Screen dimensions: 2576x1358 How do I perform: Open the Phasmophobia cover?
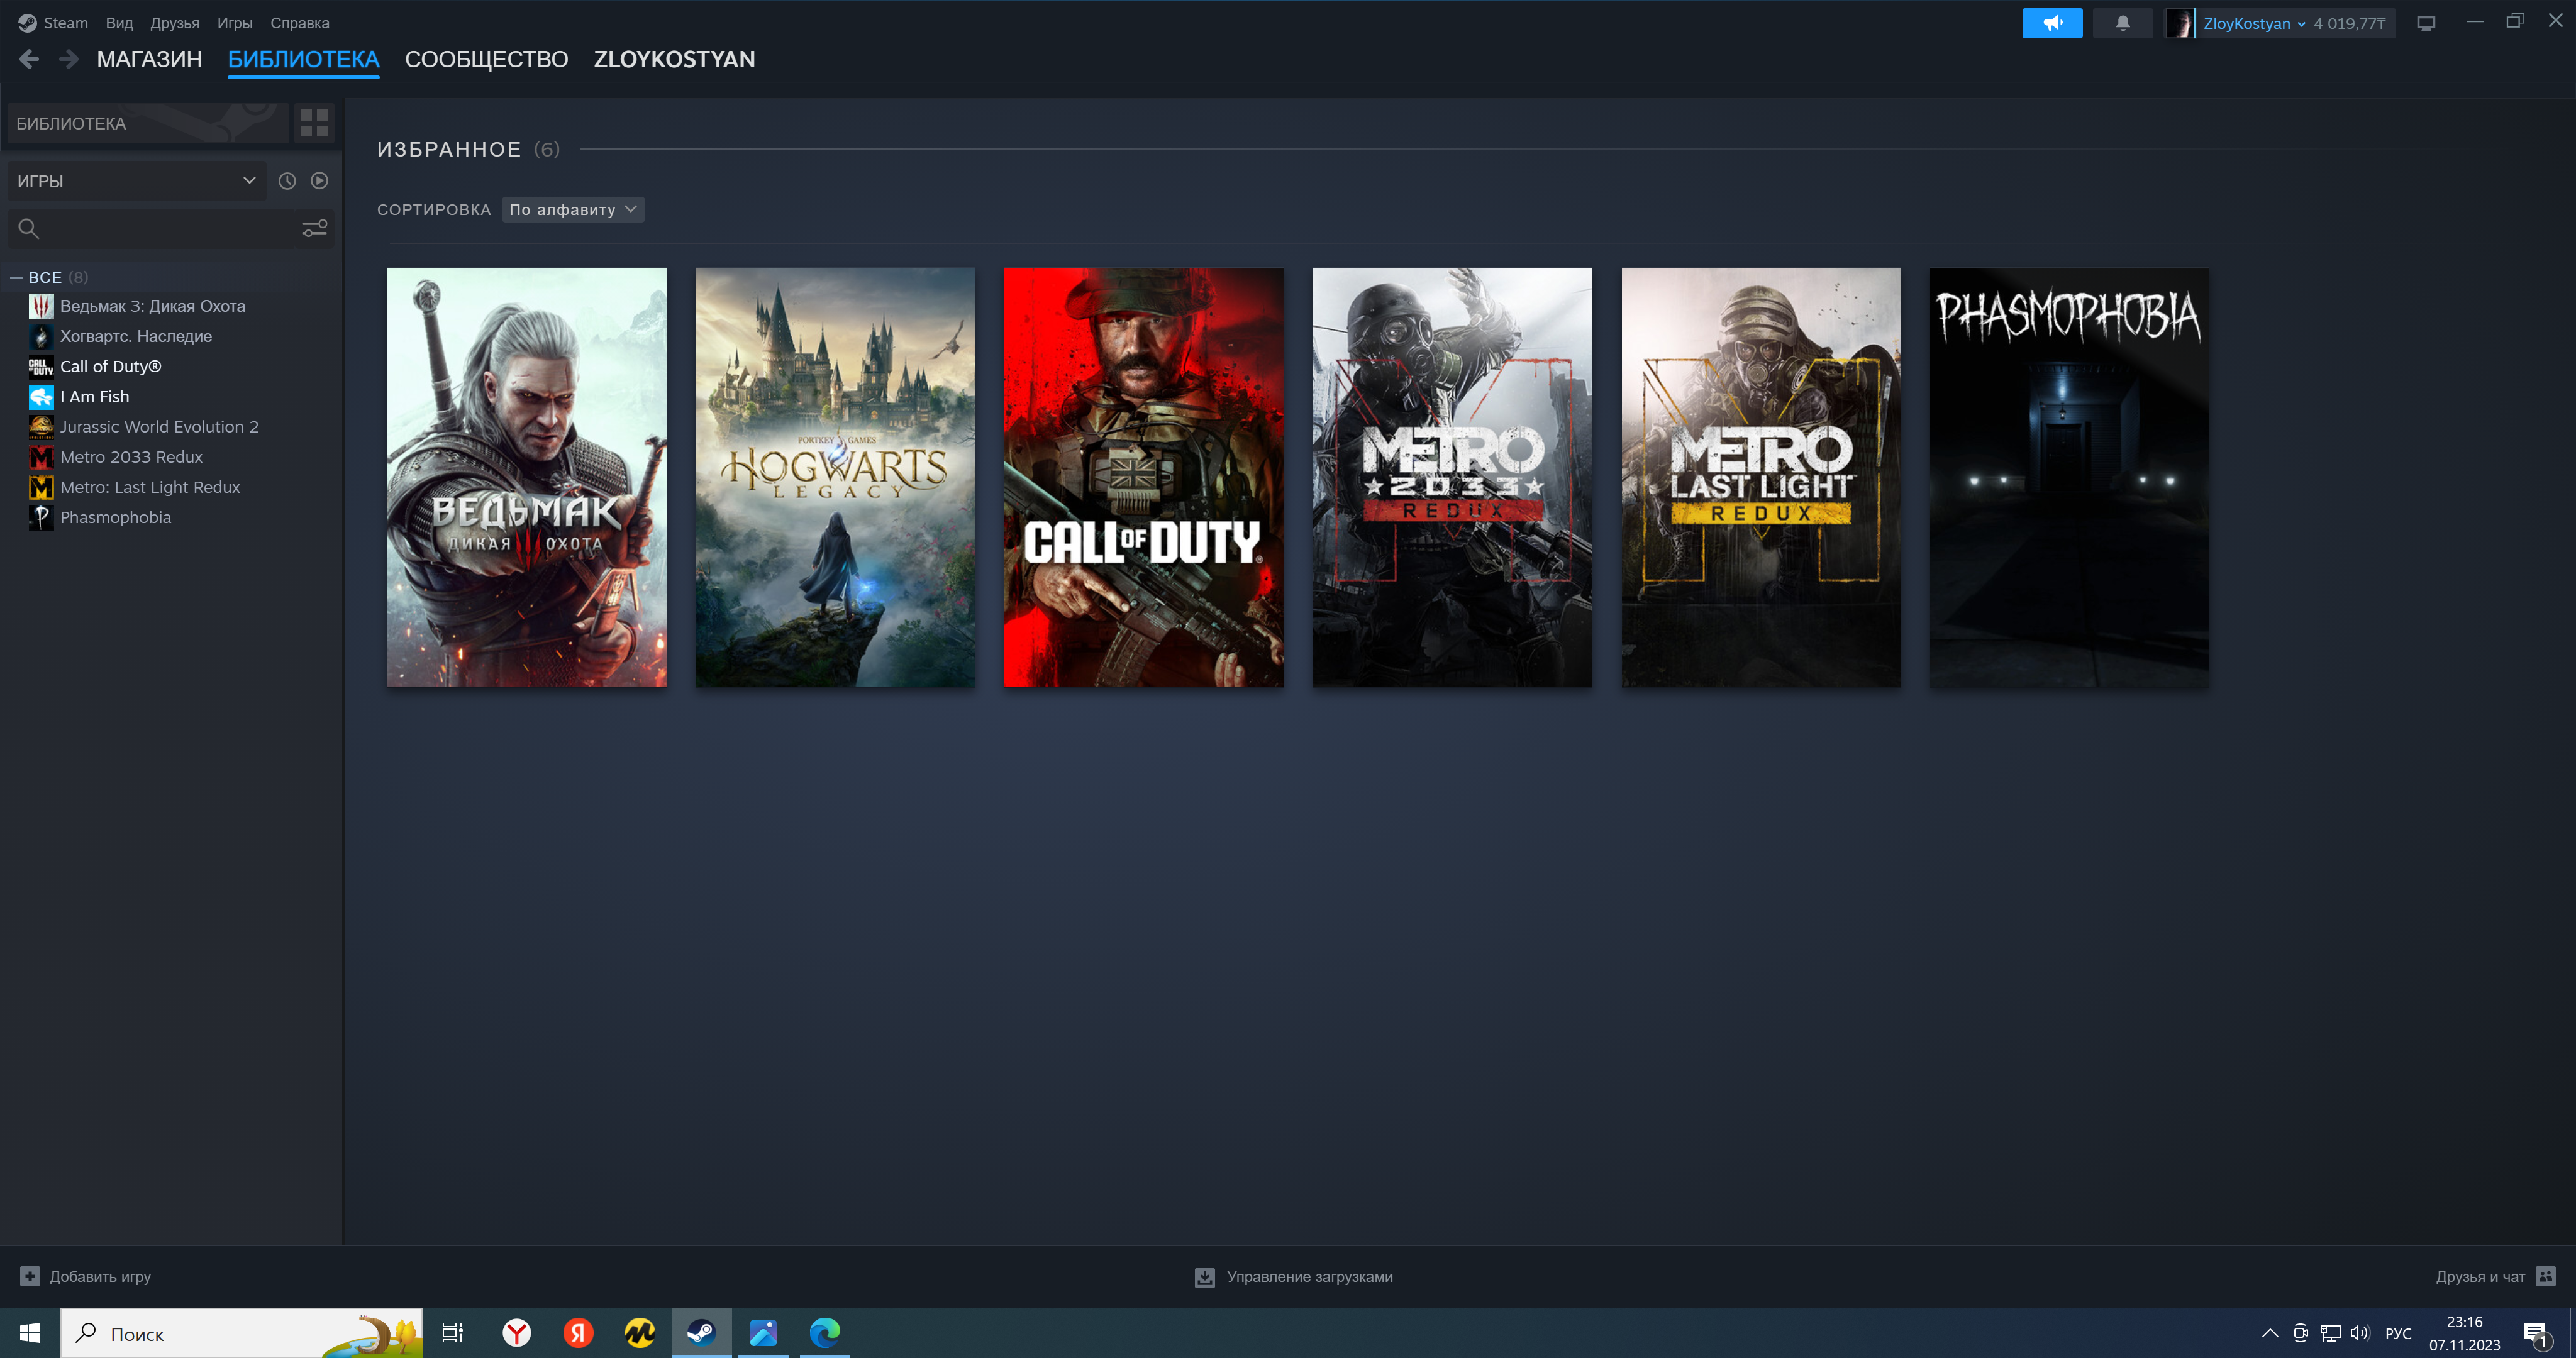[x=2069, y=477]
